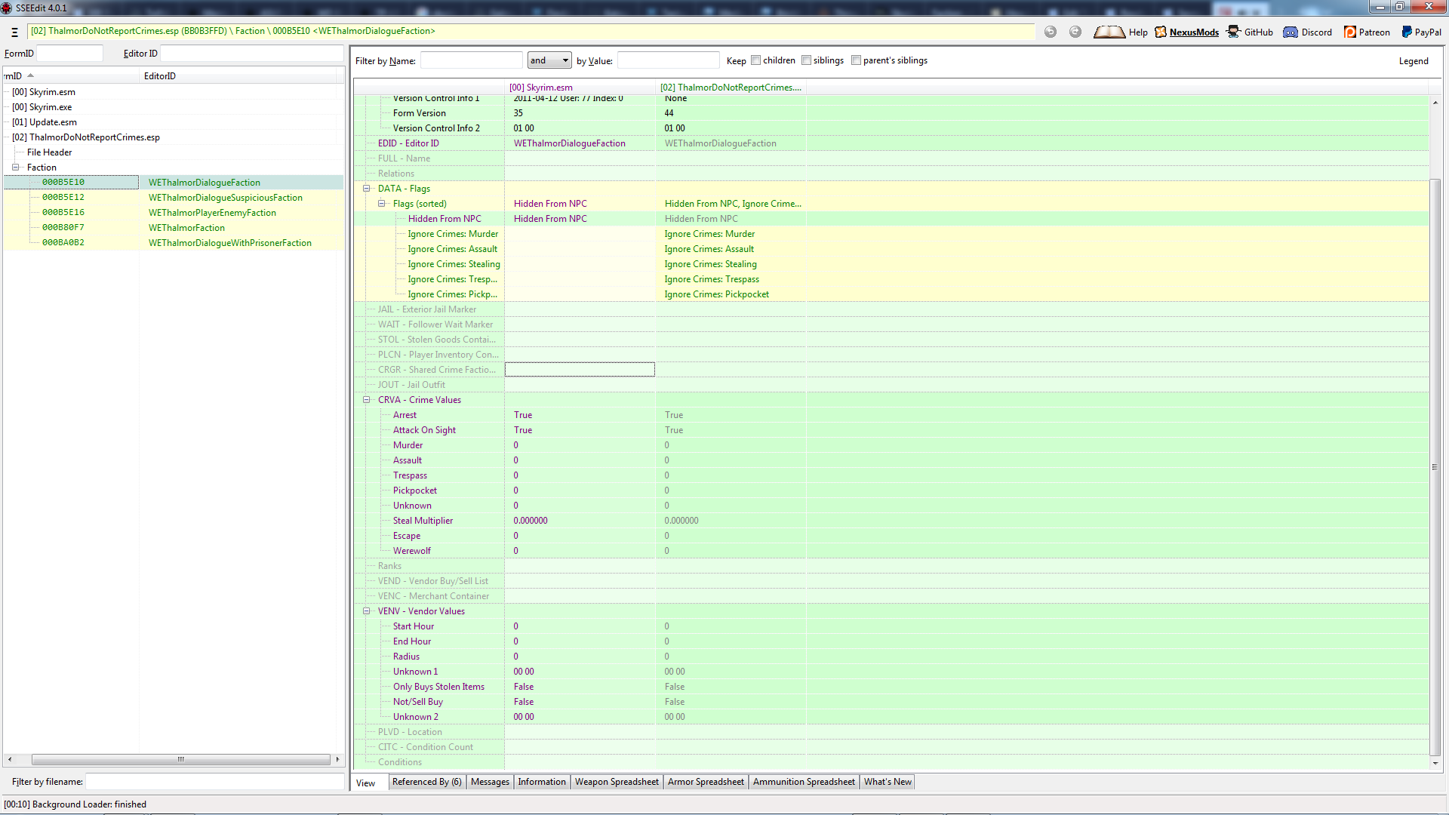Switch to the Referenced By (6) tab
Screen dimensions: 1449x815
tap(426, 782)
